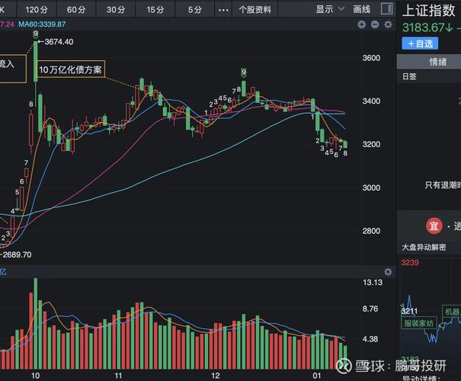Viewport: 461px width, 381px height.
Task: Switch to the 60分 chart period tab
Action: [x=76, y=10]
